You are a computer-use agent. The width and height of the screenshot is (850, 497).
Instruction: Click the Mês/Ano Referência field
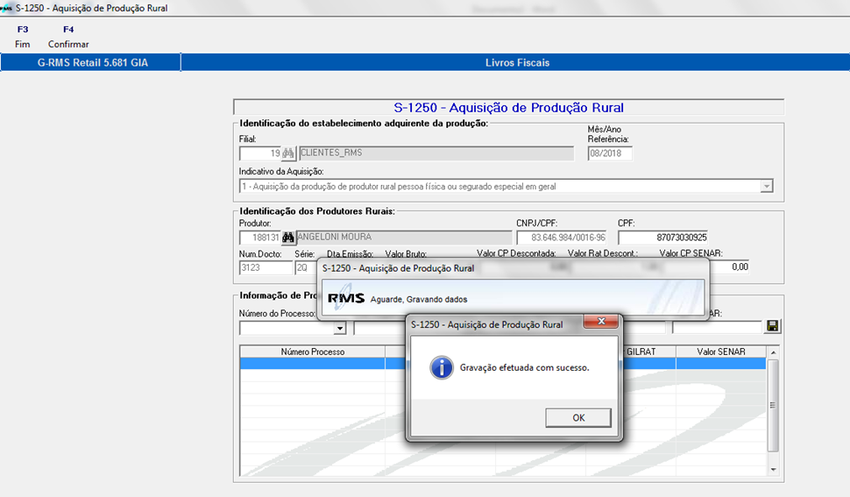(610, 153)
